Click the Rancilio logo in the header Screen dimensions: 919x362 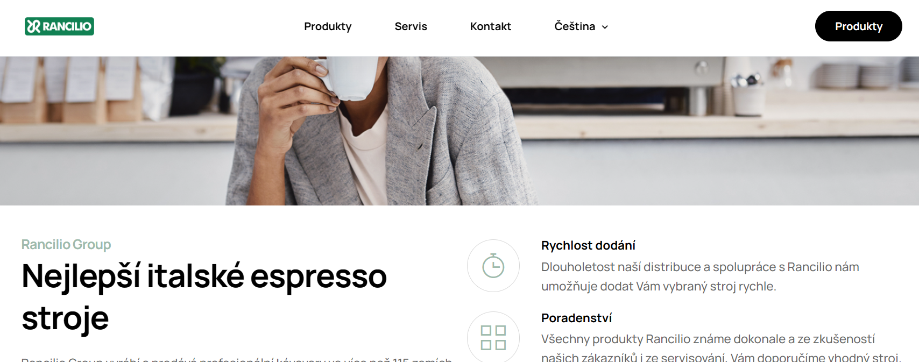[x=59, y=26]
